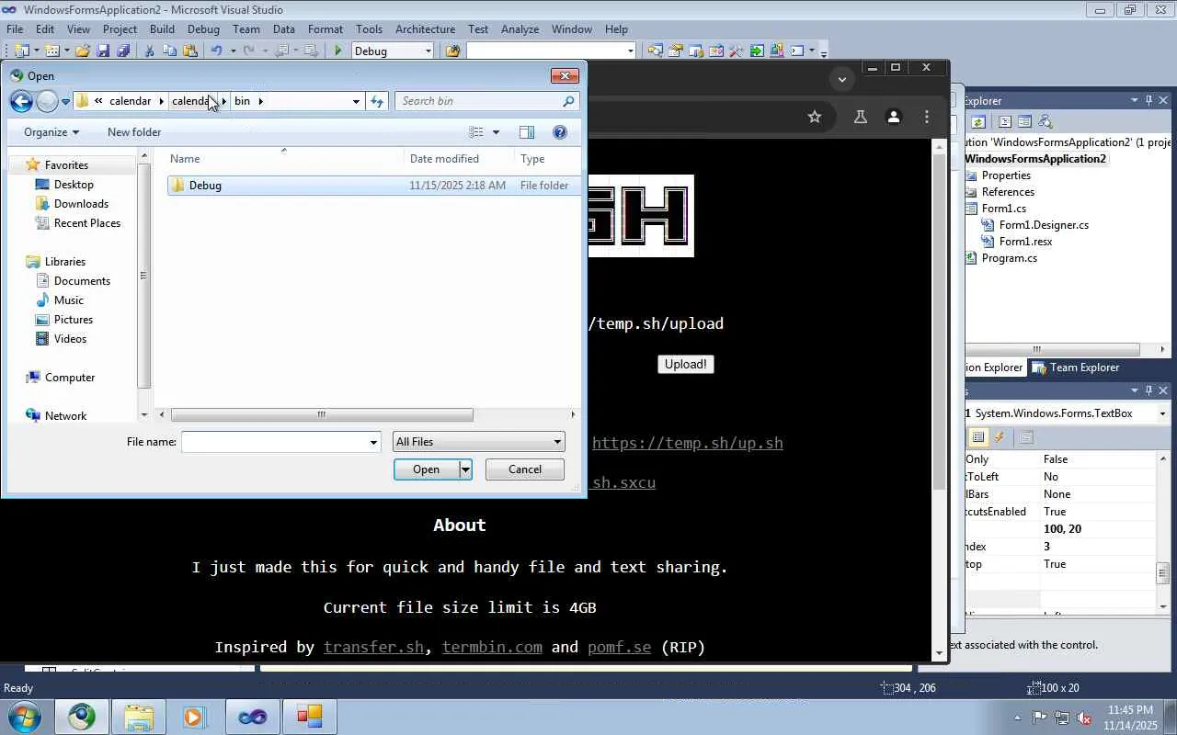Click the File name text field

coord(275,442)
